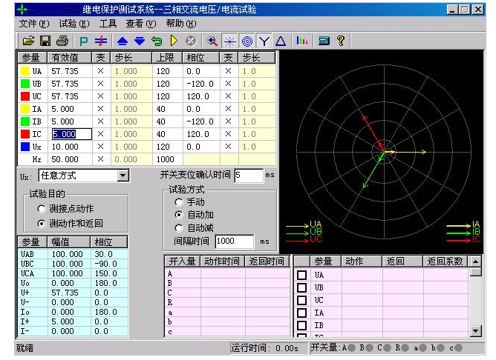Viewport: 496px width, 360px height.
Task: Check the UA checkbox in results table
Action: tap(302, 276)
